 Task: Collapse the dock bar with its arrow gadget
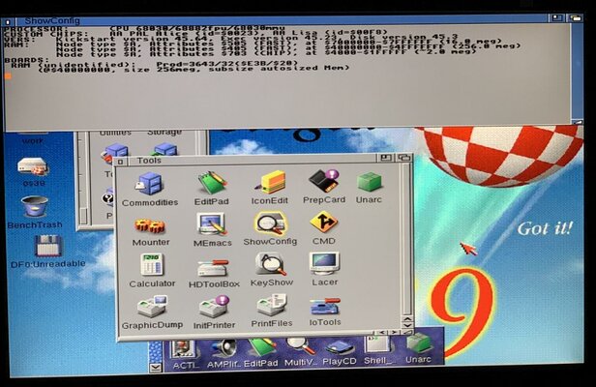[x=156, y=368]
